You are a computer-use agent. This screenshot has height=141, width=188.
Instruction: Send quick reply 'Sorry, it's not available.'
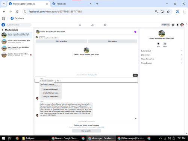[51, 97]
